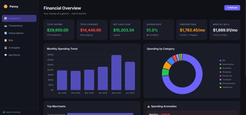Click the Refresh button
This screenshot has height=115, width=246.
click(x=232, y=8)
